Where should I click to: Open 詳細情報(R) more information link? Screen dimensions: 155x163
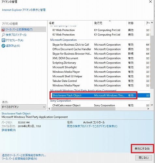tap(9, 130)
